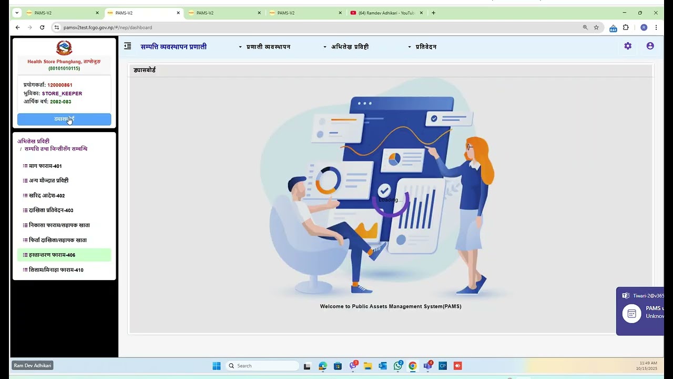Click the सम्पत्ति तथा जिन्सीसँग सम्बन्धि breadcrumb
The image size is (673, 379).
56,149
